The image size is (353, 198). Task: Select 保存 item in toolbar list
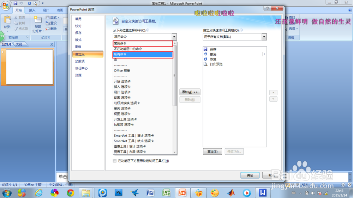pos(235,49)
